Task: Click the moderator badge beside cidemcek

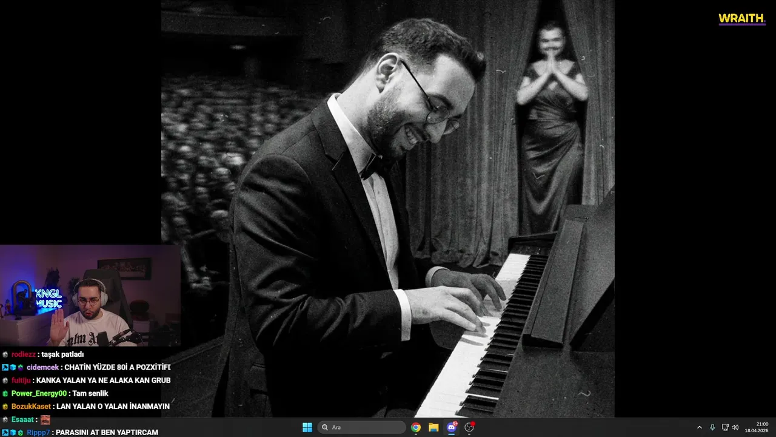Action: click(x=5, y=367)
